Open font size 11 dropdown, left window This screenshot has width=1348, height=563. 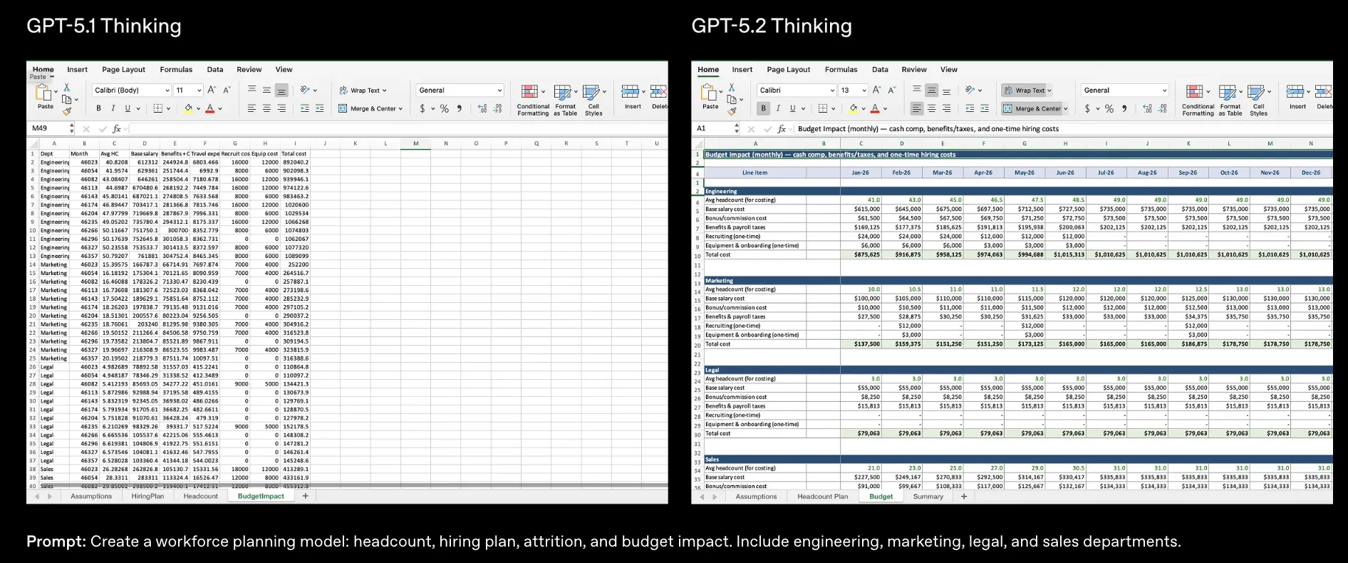click(199, 91)
